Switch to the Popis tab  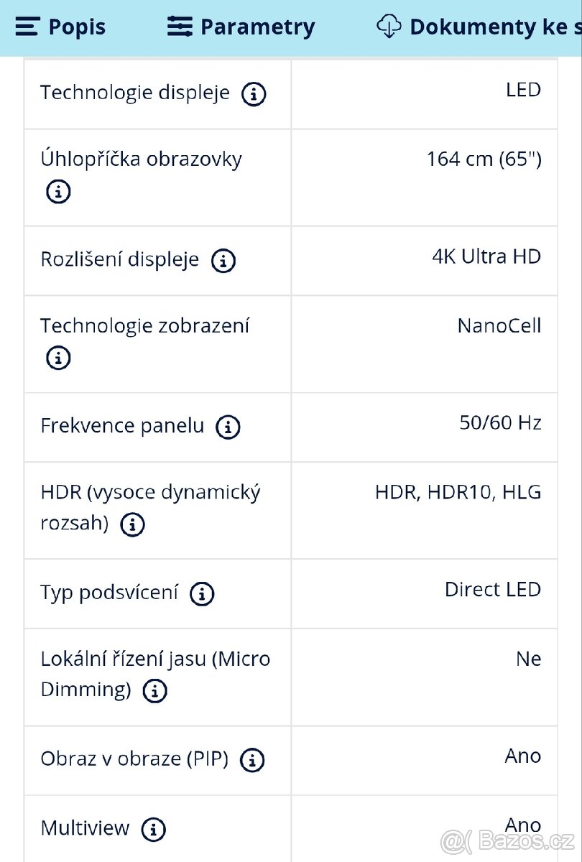click(x=76, y=27)
